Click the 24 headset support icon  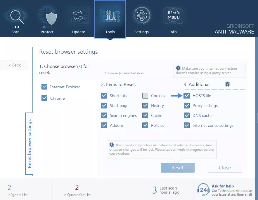coord(203,189)
